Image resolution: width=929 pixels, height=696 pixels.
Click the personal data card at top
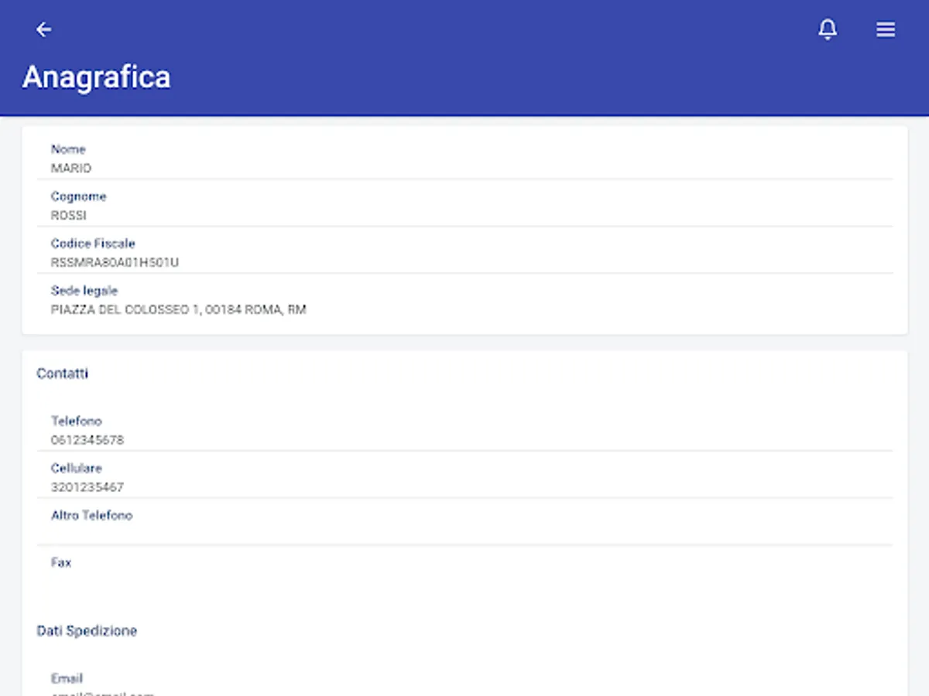464,228
